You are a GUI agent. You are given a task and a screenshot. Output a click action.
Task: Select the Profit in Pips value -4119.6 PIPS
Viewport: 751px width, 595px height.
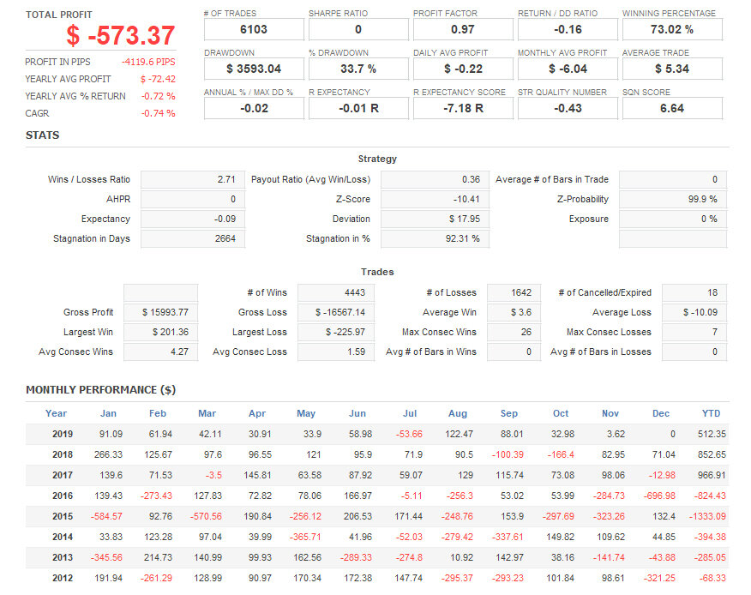click(148, 62)
